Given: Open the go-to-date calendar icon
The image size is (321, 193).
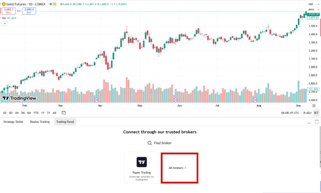Looking at the screenshot, I should pos(64,113).
